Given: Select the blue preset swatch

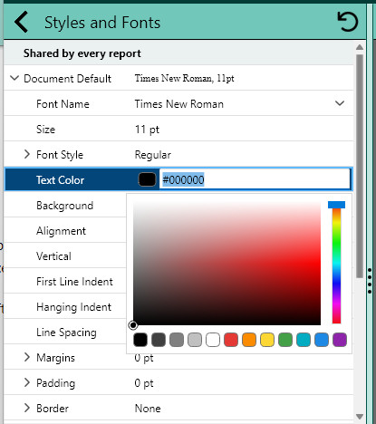Looking at the screenshot, I should 322,340.
